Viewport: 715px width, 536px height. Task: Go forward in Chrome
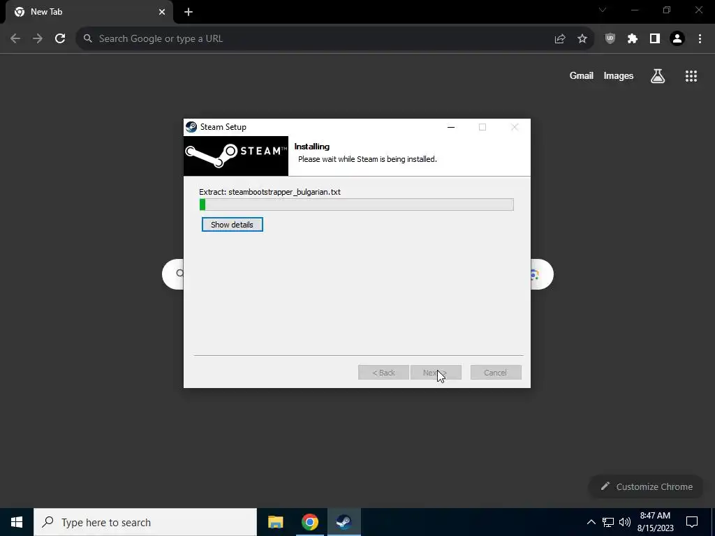click(38, 39)
